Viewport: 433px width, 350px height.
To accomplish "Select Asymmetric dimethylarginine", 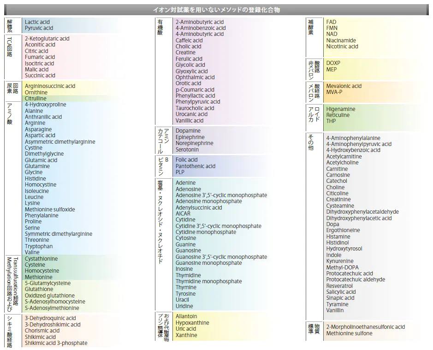I will point(60,142).
